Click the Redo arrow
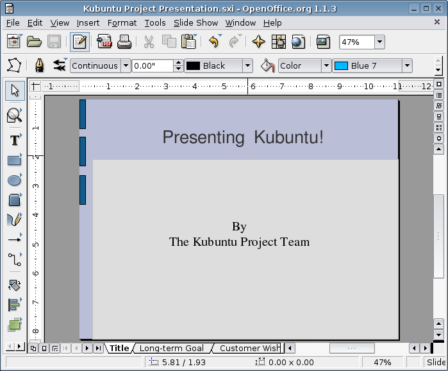The image size is (448, 371). click(x=235, y=42)
